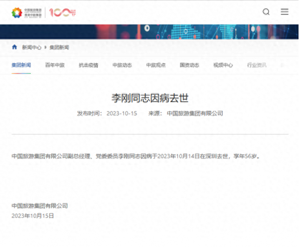Click the 100th anniversary logo
Screen dimensions: 299x247
pos(62,12)
